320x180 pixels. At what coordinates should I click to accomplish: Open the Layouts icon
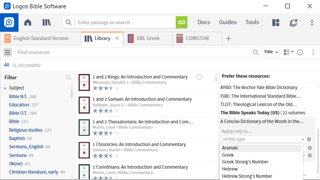276,22
